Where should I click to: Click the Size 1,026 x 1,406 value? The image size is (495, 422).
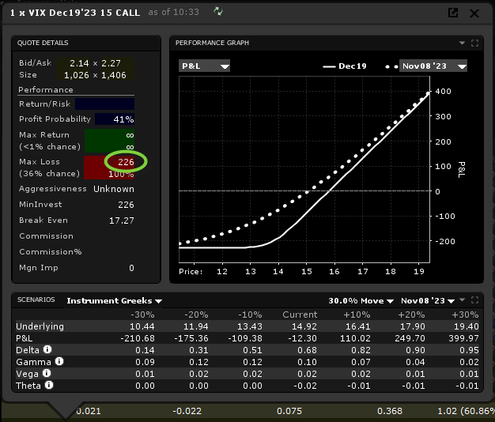coord(95,75)
